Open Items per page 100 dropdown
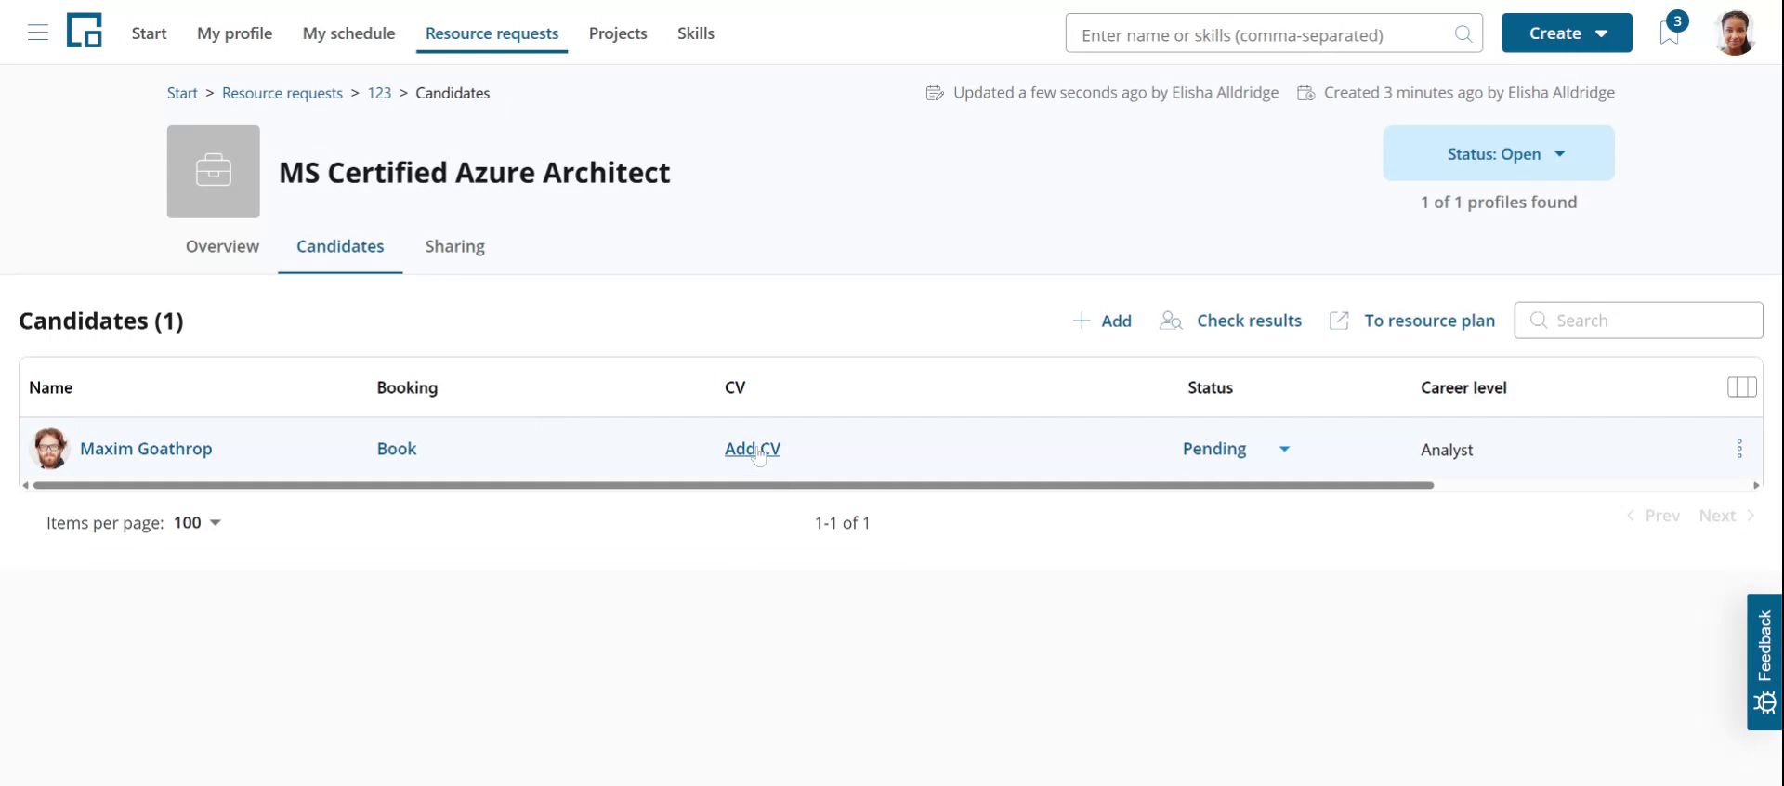The image size is (1784, 786). click(x=197, y=522)
